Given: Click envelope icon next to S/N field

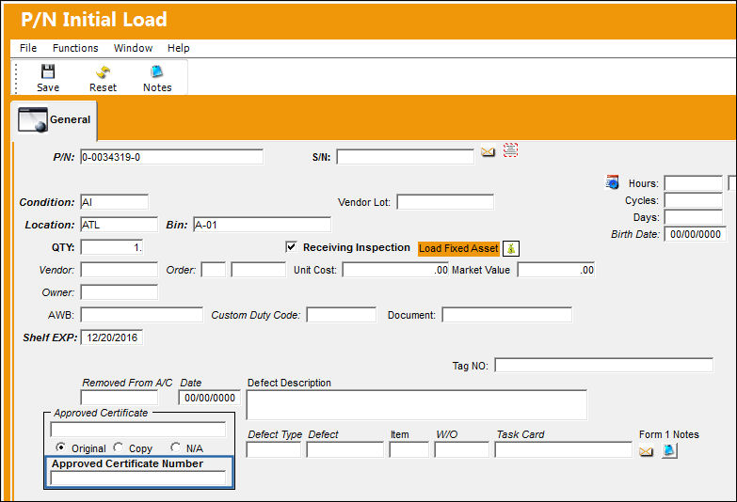Looking at the screenshot, I should point(488,152).
